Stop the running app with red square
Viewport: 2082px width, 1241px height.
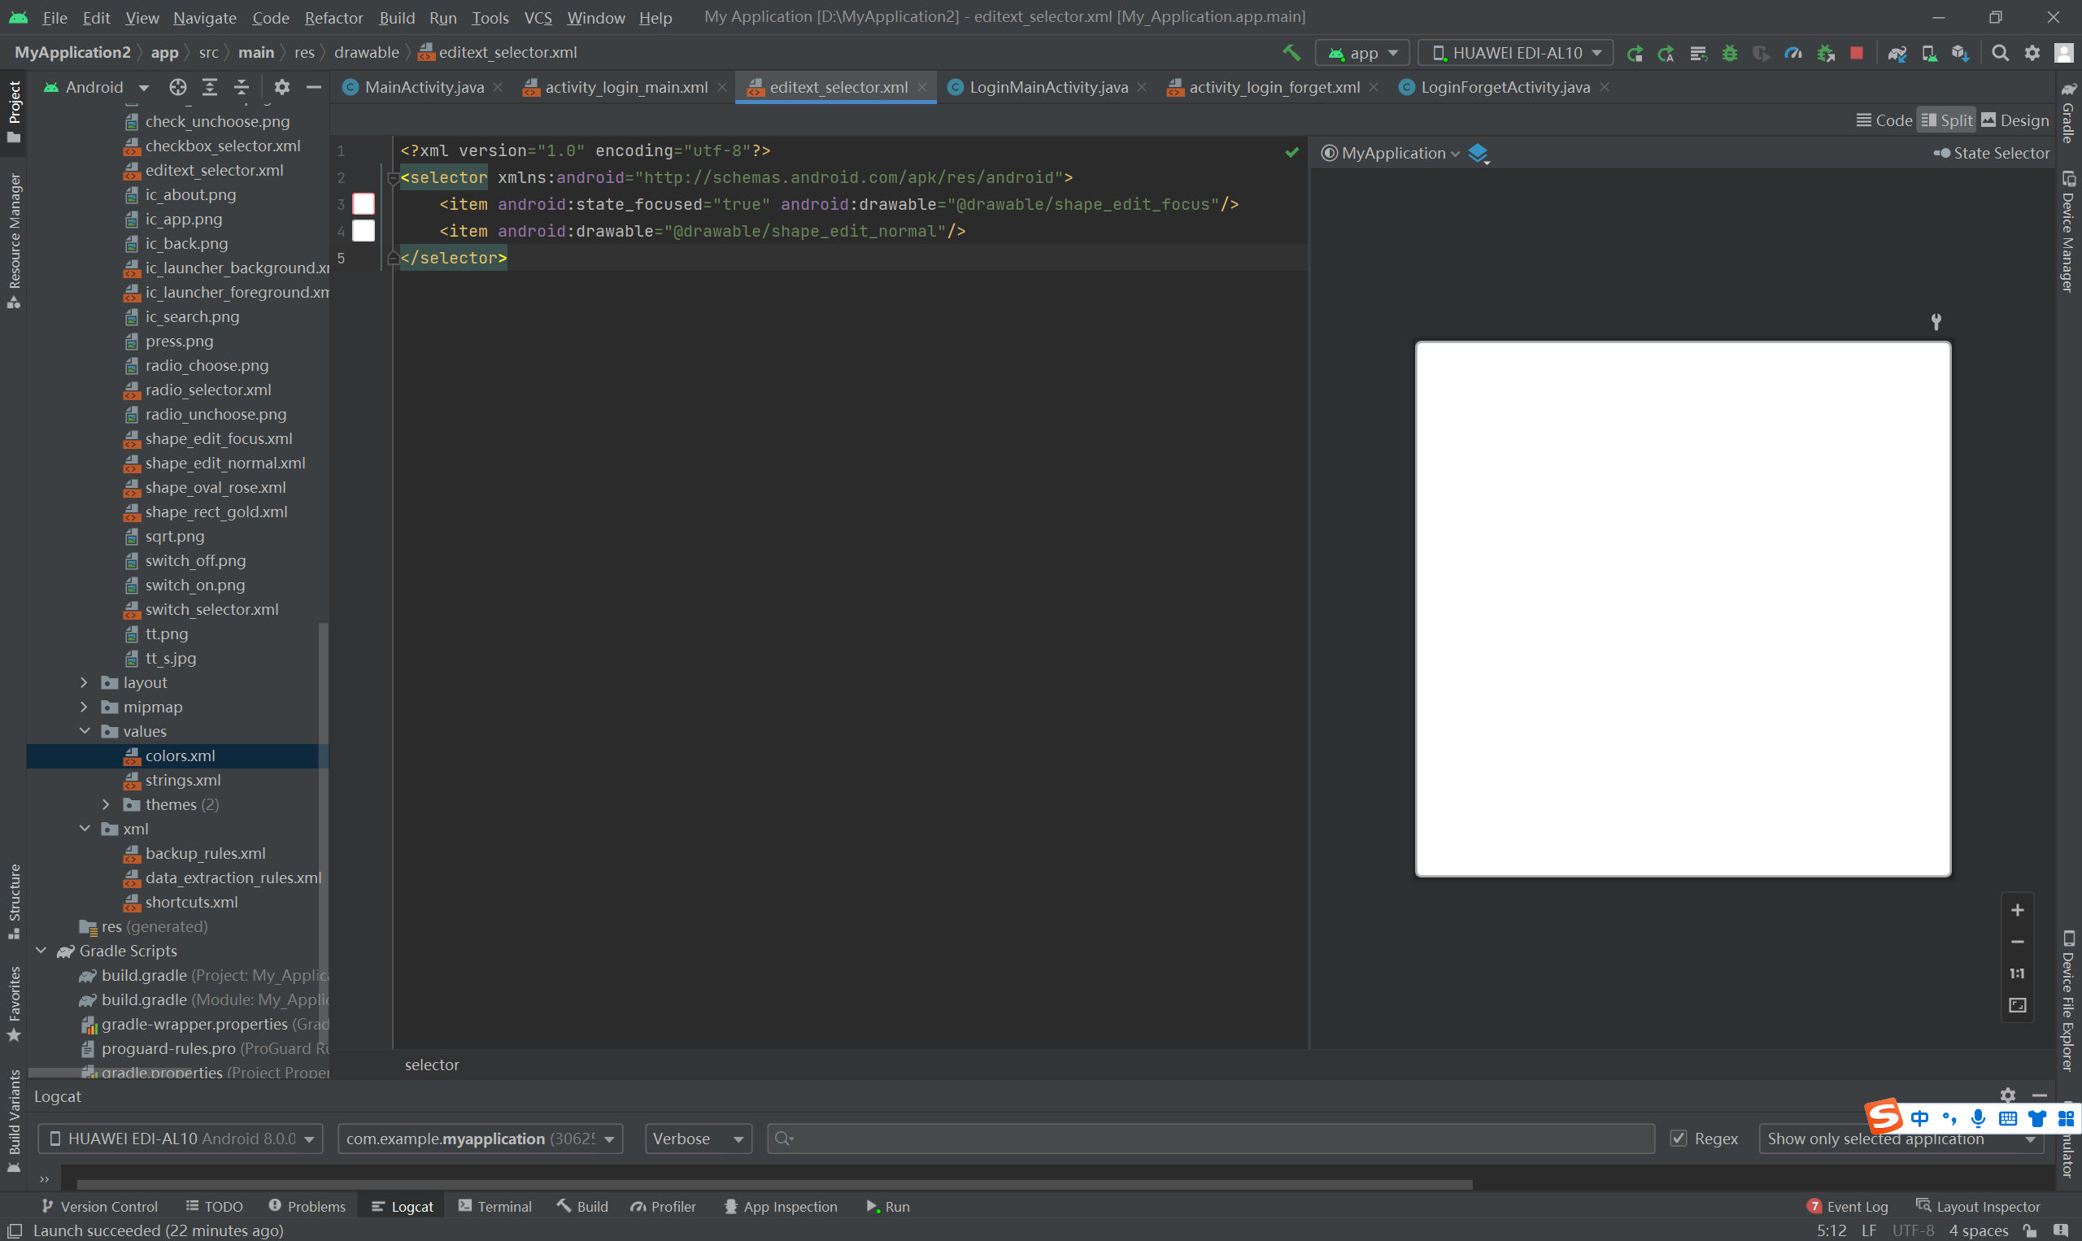(x=1856, y=53)
